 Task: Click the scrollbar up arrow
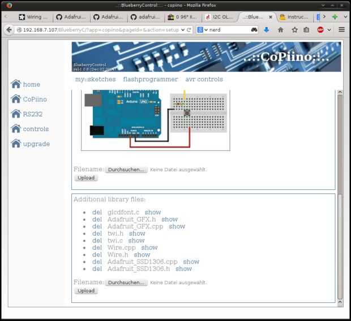click(340, 92)
